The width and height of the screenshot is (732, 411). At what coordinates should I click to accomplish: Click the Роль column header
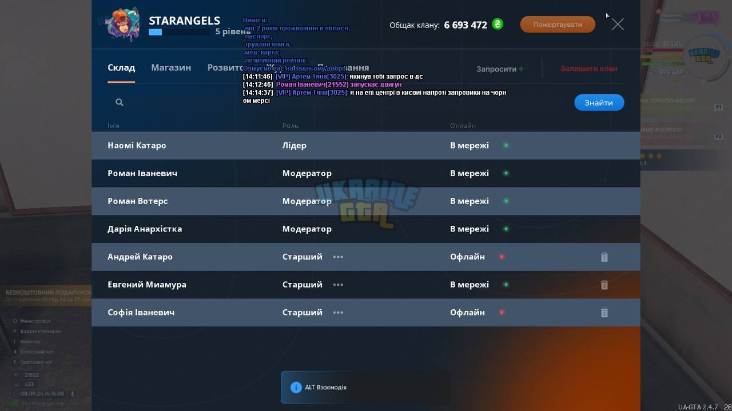(x=291, y=126)
